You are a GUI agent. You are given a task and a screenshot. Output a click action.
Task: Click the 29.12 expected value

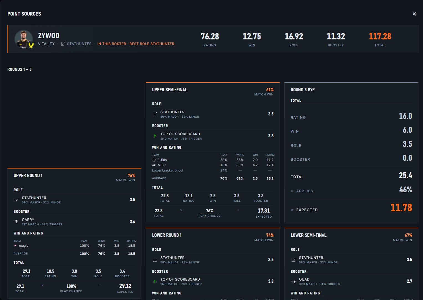(x=125, y=286)
